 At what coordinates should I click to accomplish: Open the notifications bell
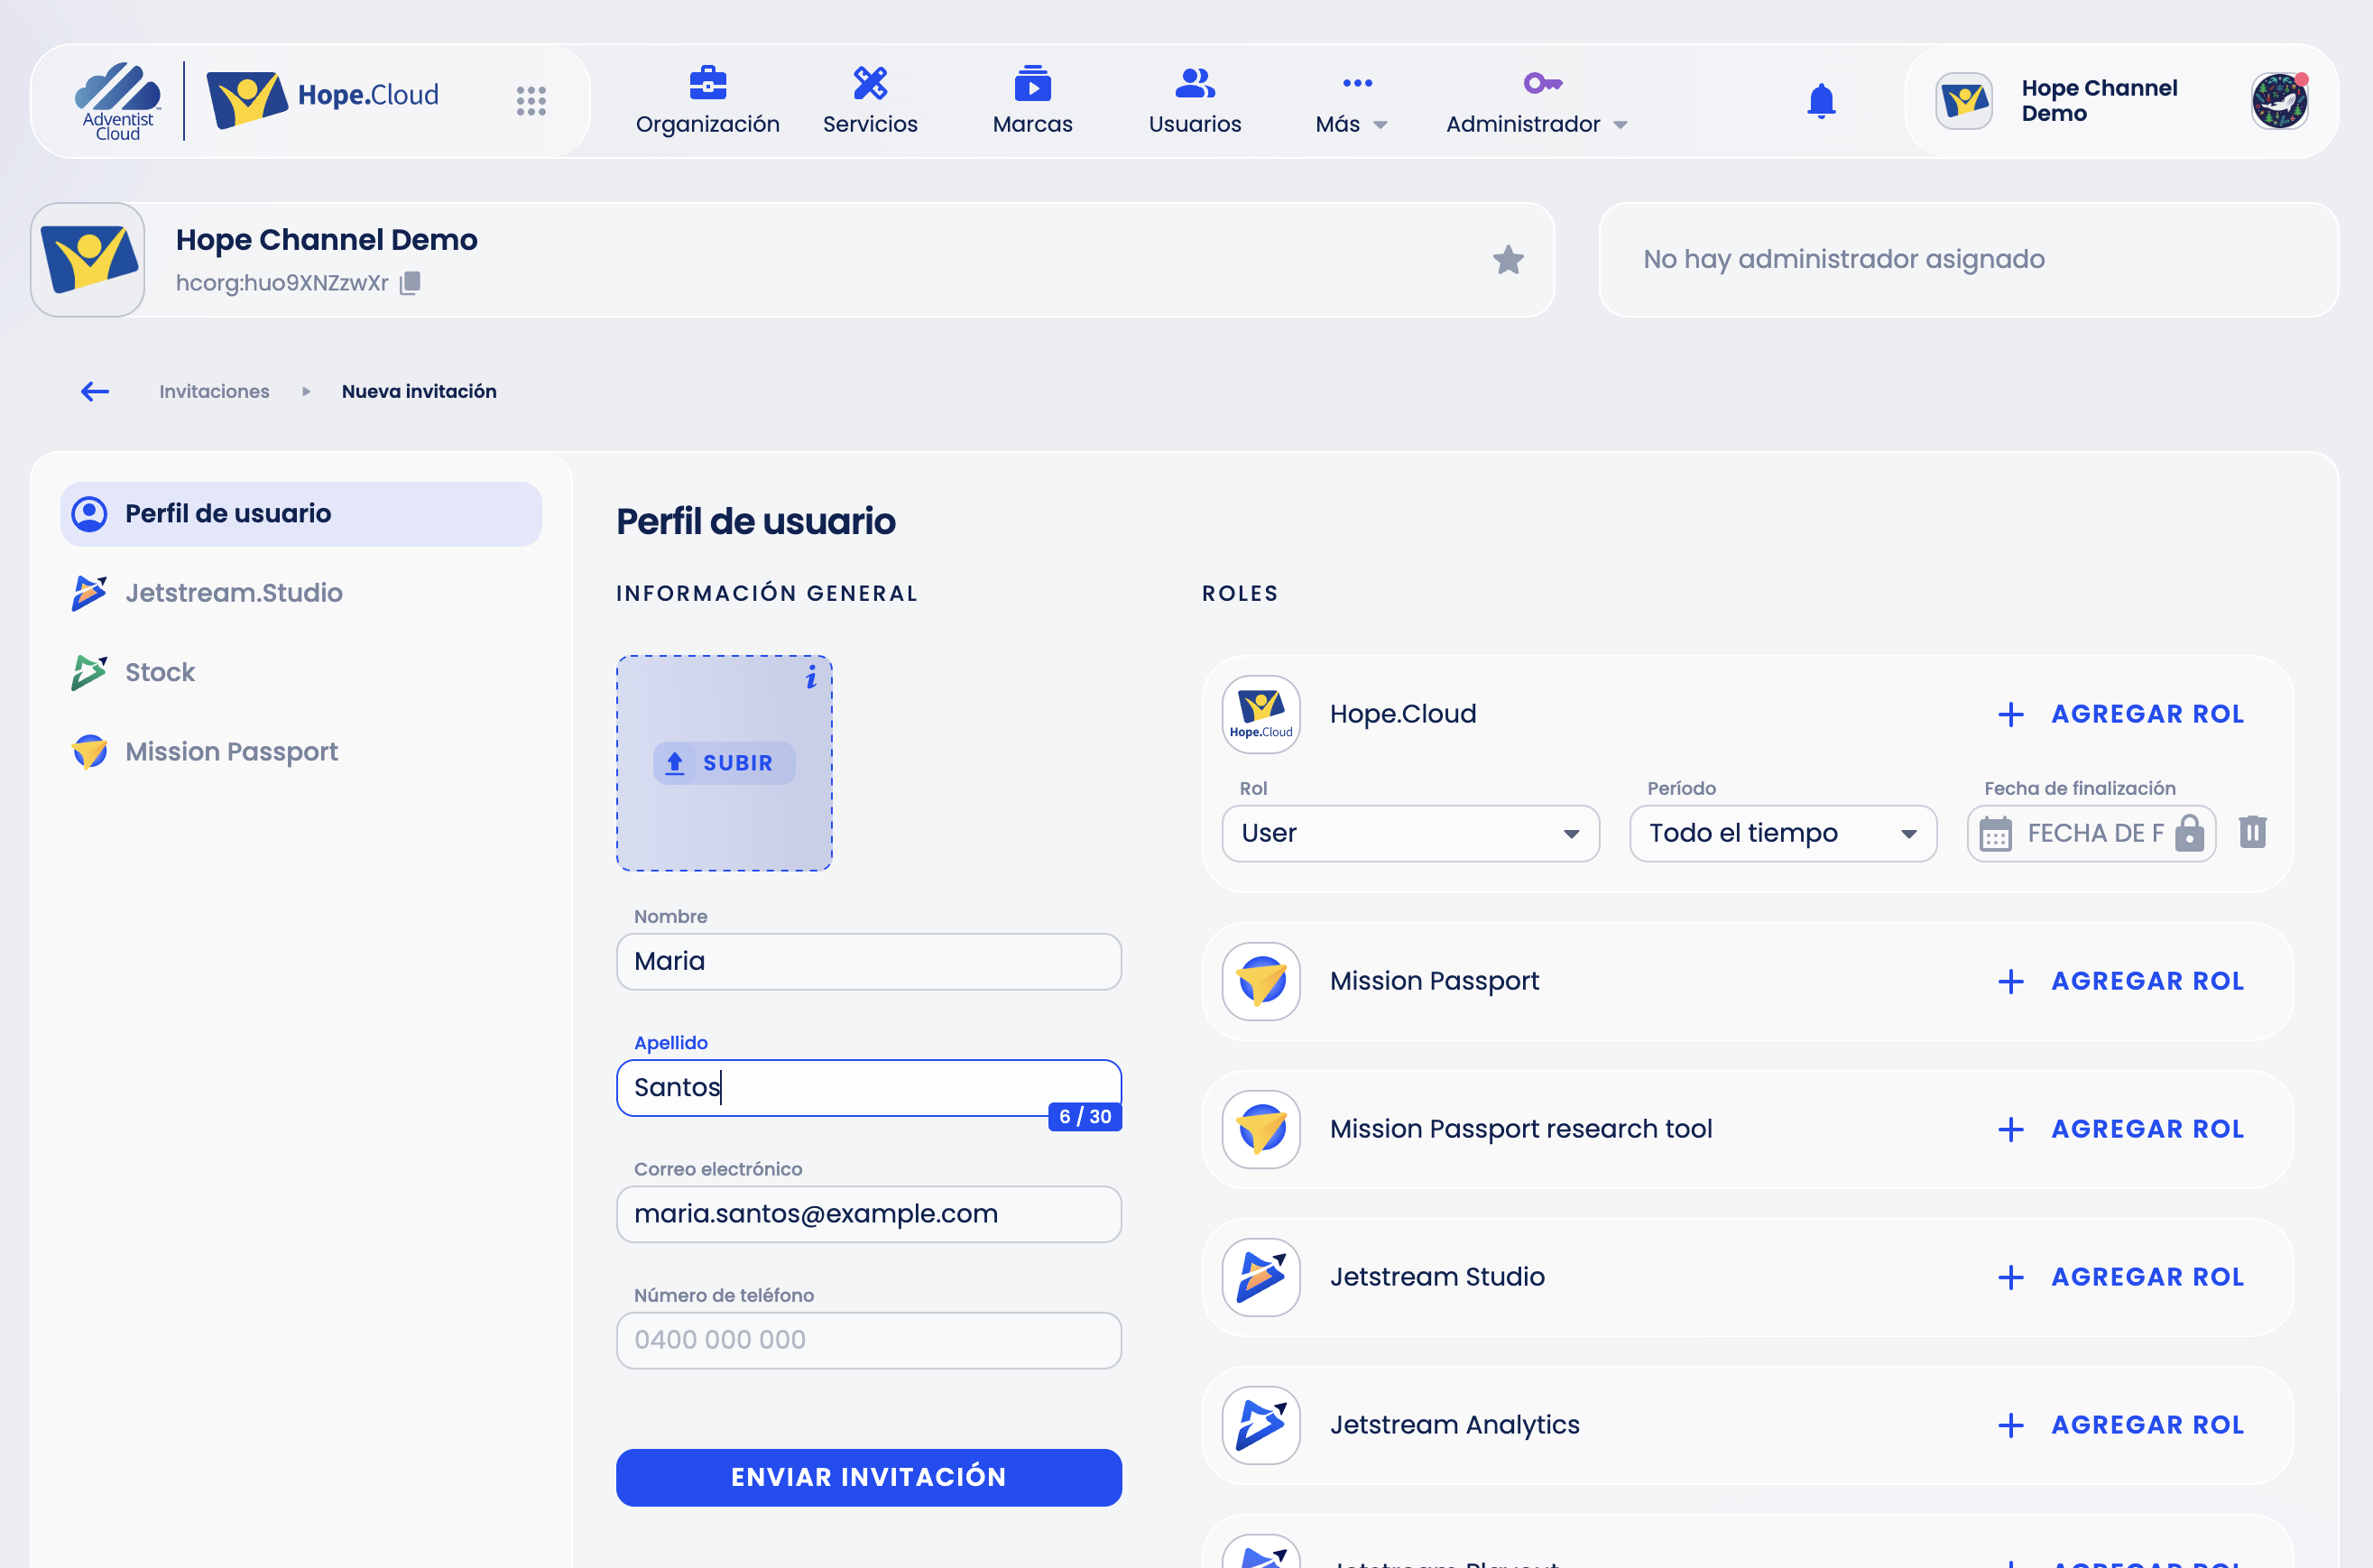pos(1821,101)
